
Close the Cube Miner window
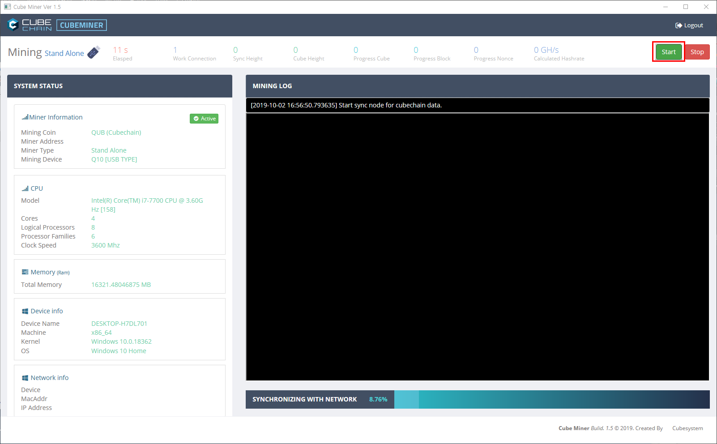(706, 7)
